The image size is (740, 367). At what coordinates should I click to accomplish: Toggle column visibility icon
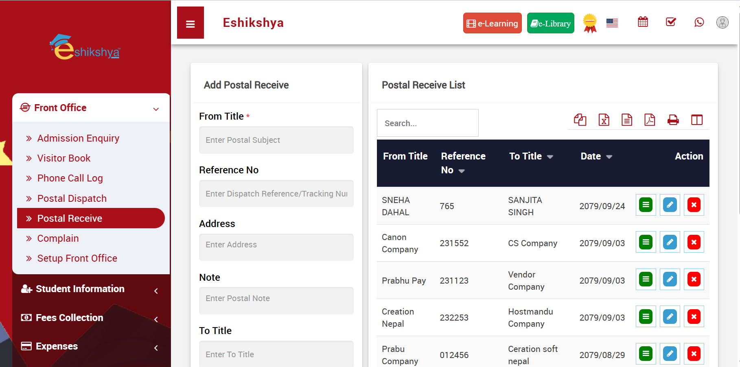696,120
